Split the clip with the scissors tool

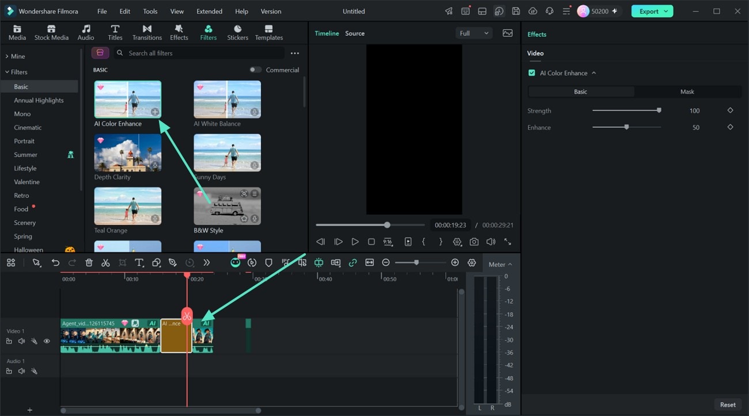105,262
